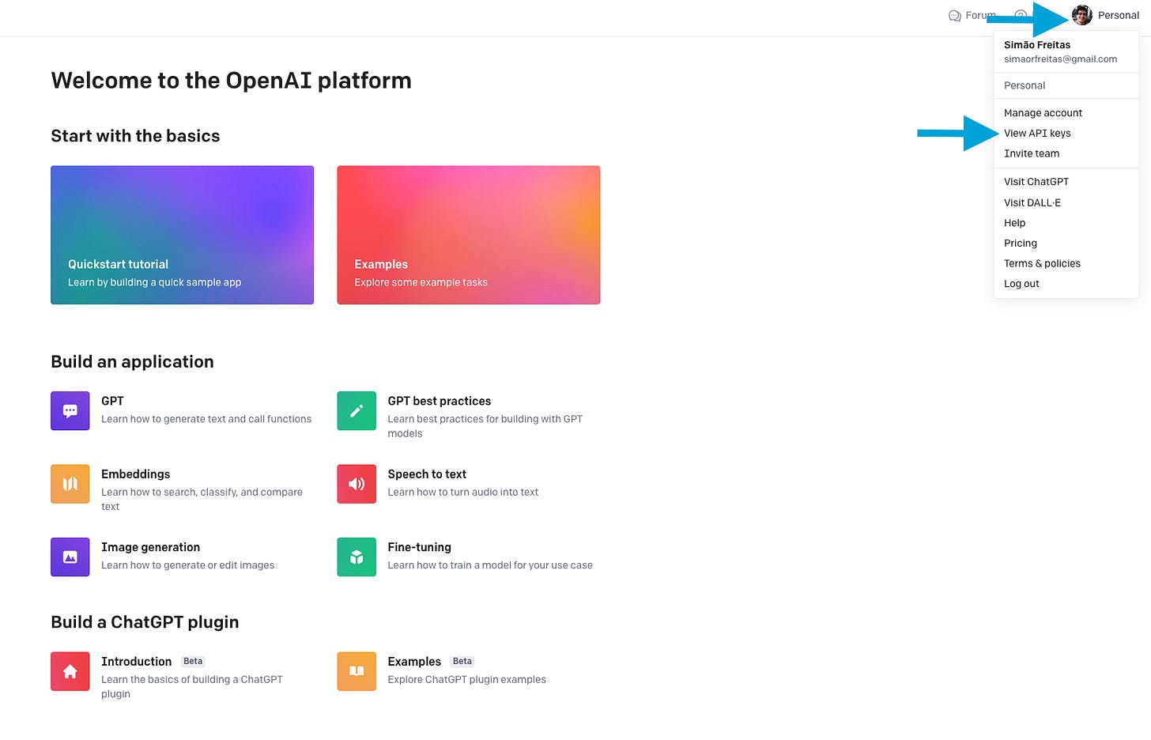The image size is (1151, 740).
Task: Open the Embeddings guide title link
Action: (136, 474)
